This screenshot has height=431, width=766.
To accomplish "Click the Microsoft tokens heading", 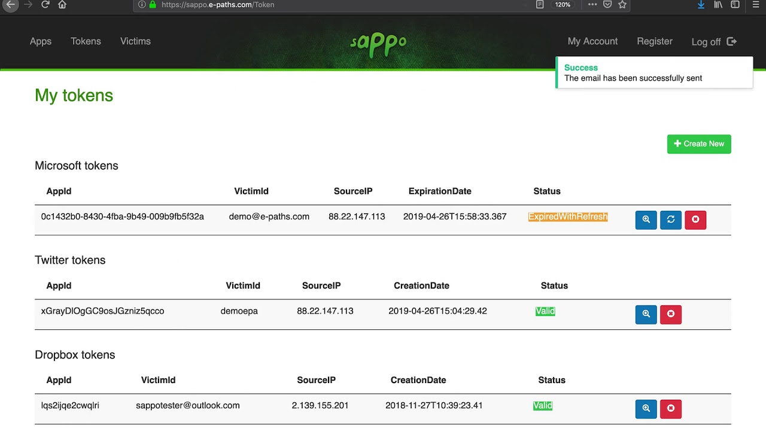I will click(77, 166).
